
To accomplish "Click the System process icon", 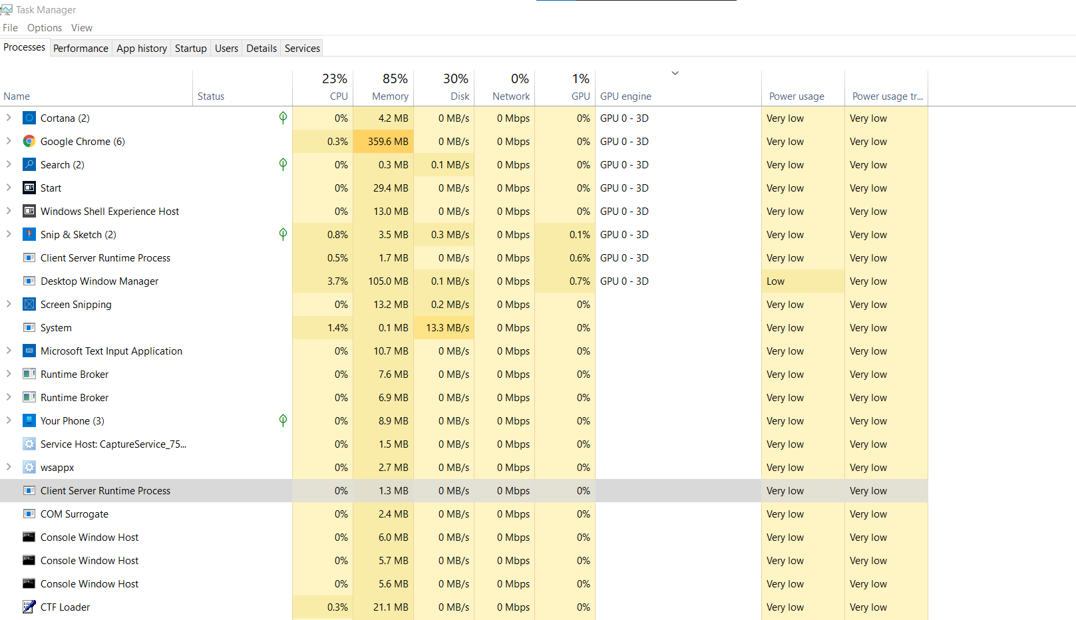I will tap(29, 328).
